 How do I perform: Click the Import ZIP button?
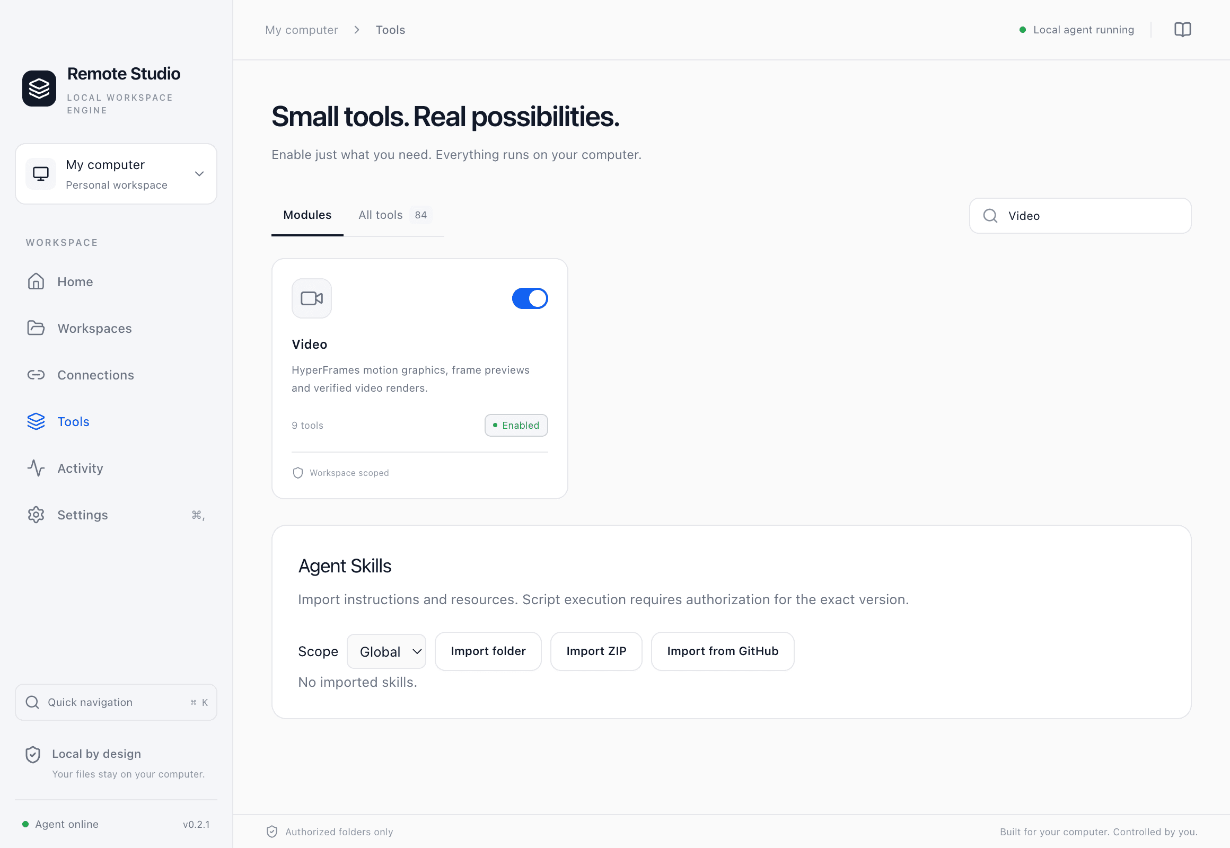(x=596, y=651)
